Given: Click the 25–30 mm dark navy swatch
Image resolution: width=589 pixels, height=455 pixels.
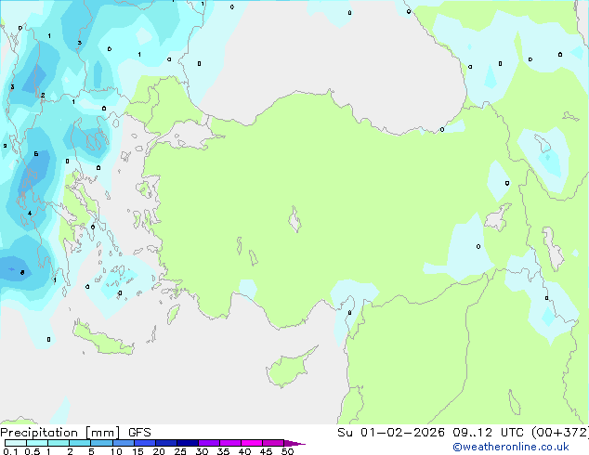Looking at the screenshot, I should click(x=188, y=443).
